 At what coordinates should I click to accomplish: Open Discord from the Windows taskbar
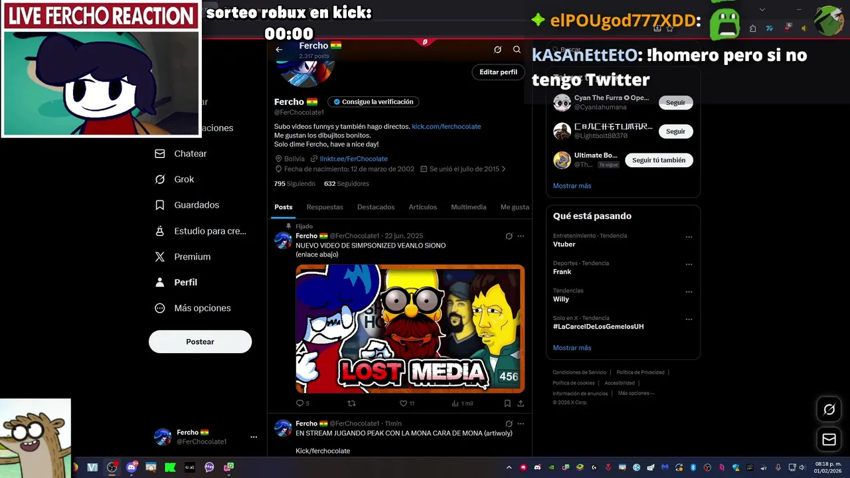pyautogui.click(x=131, y=467)
